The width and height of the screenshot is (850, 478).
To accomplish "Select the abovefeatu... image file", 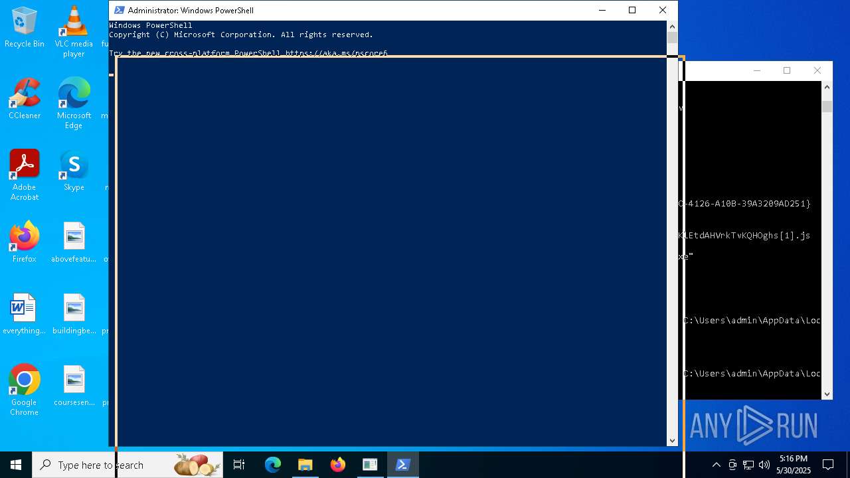I will coord(74,242).
